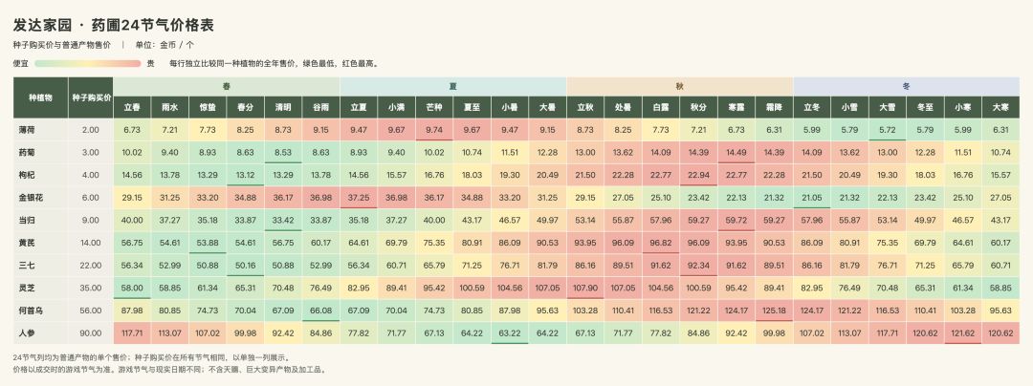1033x386 pixels.
Task: Click 灵芝 lowest price 58.00 under 立春
Action: [x=132, y=288]
